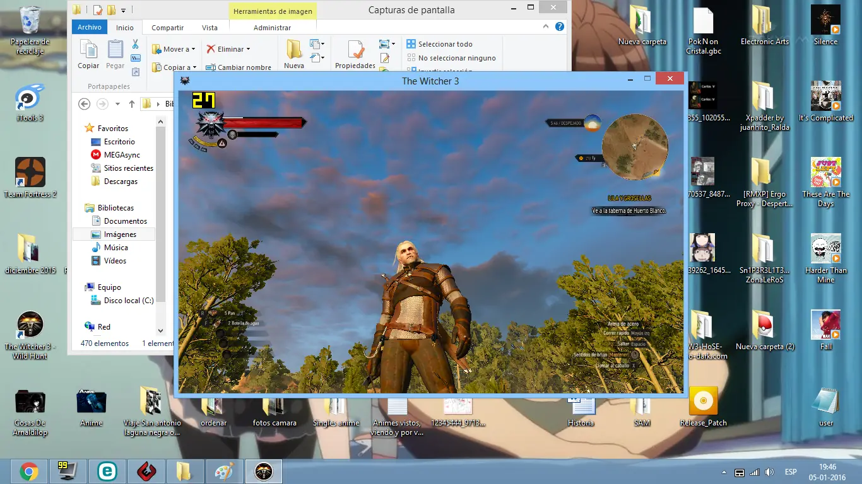The width and height of the screenshot is (862, 484).
Task: Select Imágenes library in navigation pane
Action: pyautogui.click(x=114, y=234)
